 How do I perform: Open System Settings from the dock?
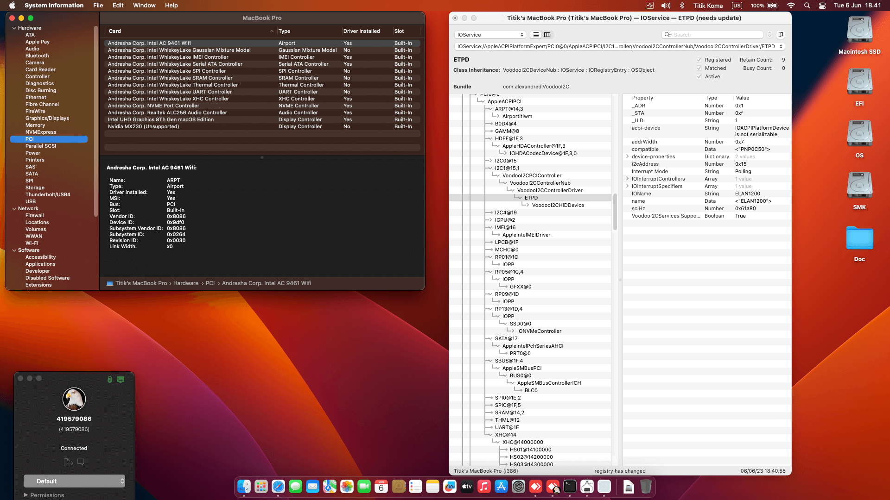click(518, 487)
